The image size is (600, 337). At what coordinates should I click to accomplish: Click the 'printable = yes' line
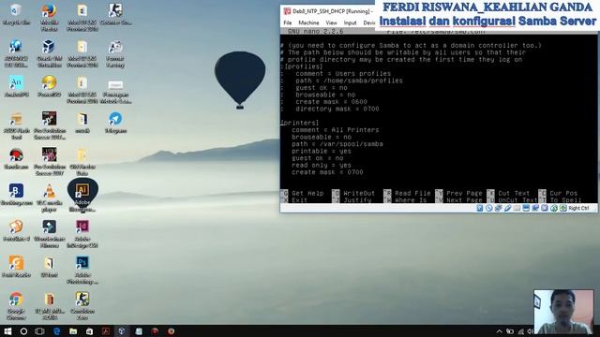click(321, 151)
